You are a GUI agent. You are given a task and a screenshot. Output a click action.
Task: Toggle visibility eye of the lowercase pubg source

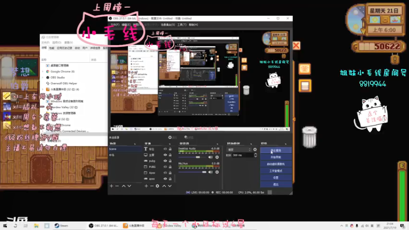point(165,161)
